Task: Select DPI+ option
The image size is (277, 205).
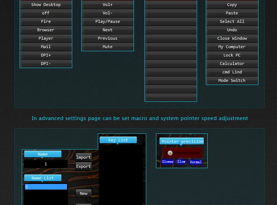Action: [46, 55]
